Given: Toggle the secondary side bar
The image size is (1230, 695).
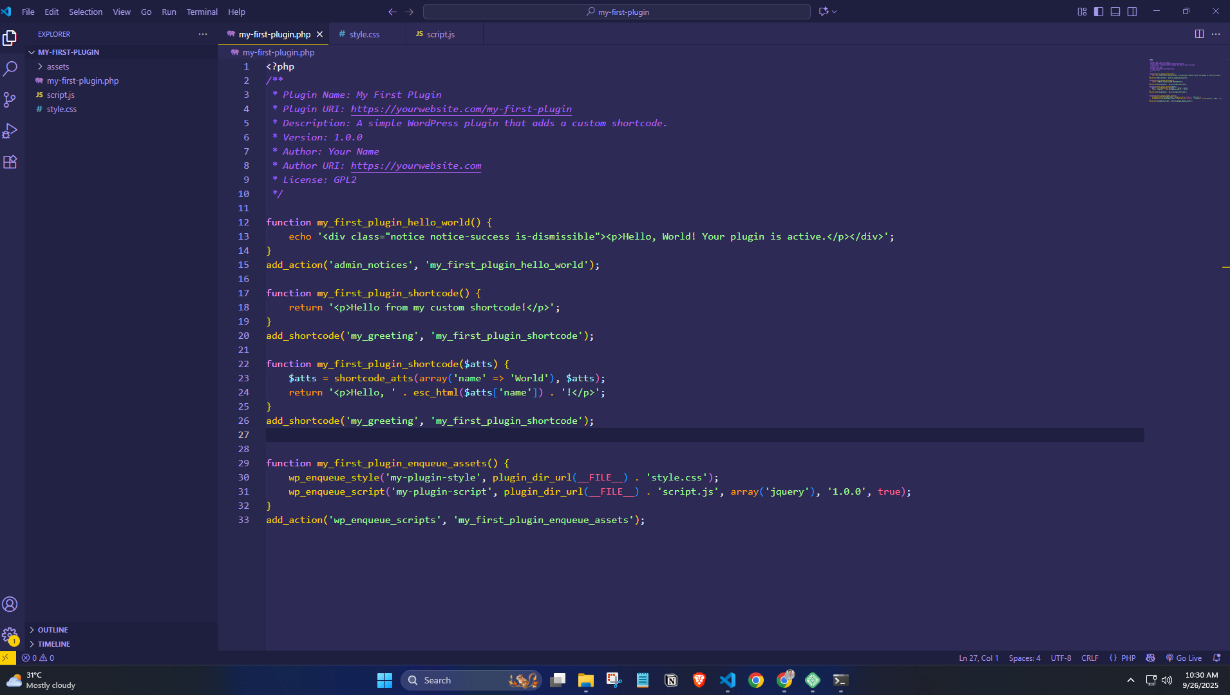Looking at the screenshot, I should [x=1132, y=12].
